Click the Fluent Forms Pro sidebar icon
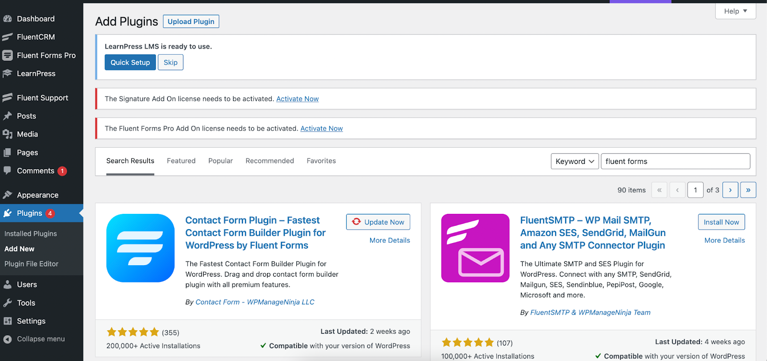 pyautogui.click(x=7, y=55)
